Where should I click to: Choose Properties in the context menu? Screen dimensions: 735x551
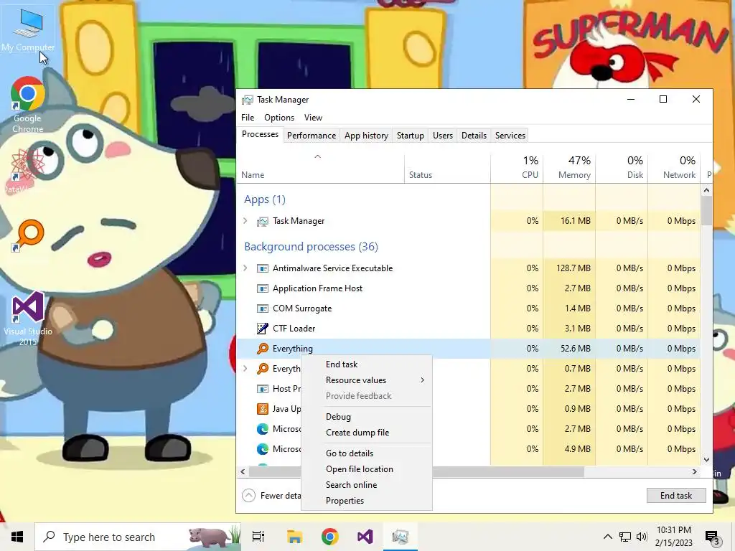click(x=367, y=501)
